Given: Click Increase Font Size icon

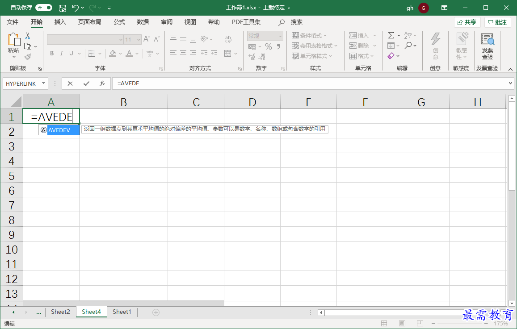Looking at the screenshot, I should point(147,39).
